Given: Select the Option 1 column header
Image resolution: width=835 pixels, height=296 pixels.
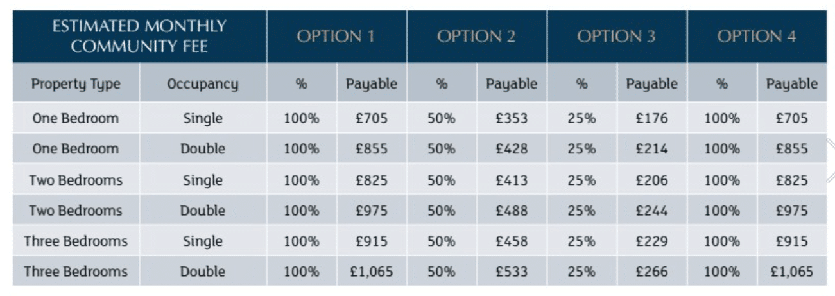Looking at the screenshot, I should [336, 37].
